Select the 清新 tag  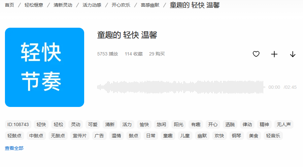[x=110, y=124]
